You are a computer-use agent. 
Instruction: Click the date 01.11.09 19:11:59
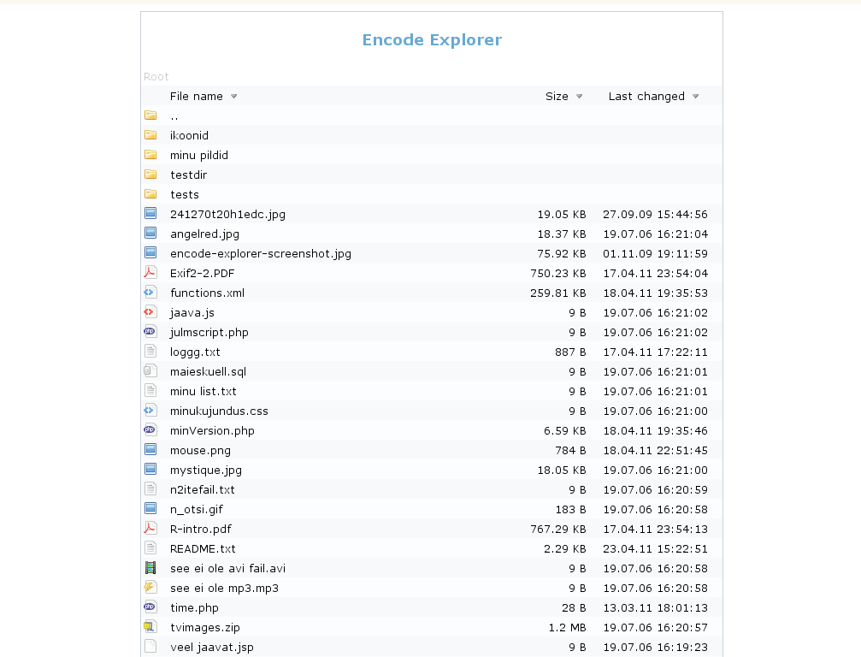click(655, 254)
